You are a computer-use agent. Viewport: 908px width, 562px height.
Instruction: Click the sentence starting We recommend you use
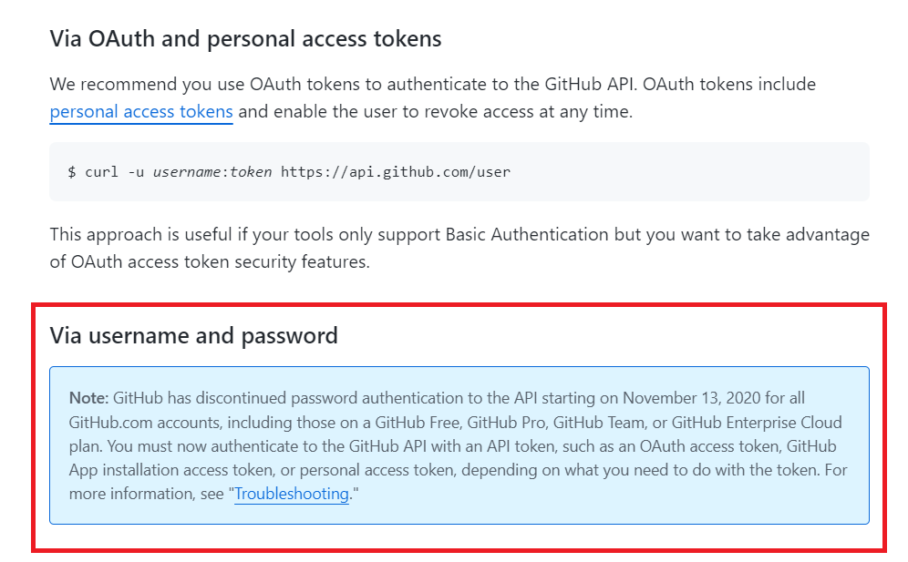point(432,97)
